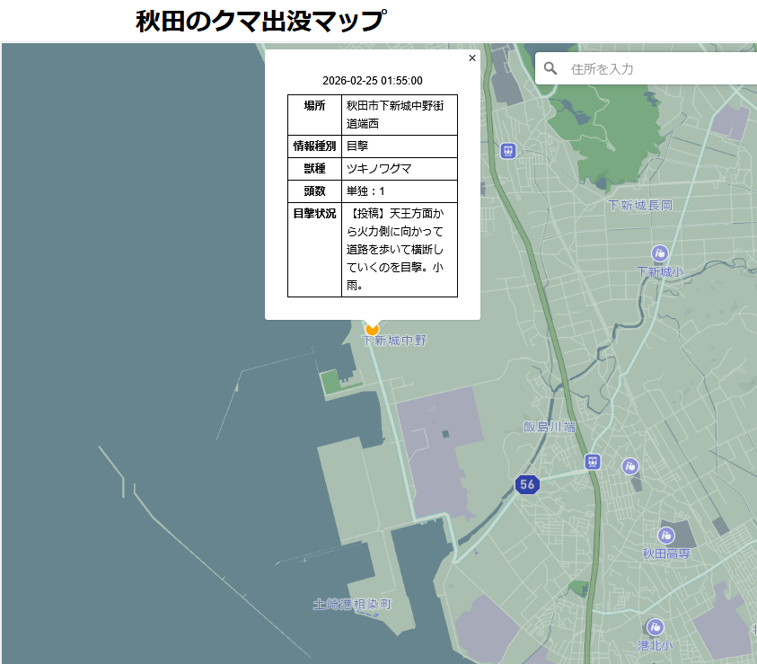Click the popup timestamp 2026-02-25 01:55:00

(x=373, y=81)
